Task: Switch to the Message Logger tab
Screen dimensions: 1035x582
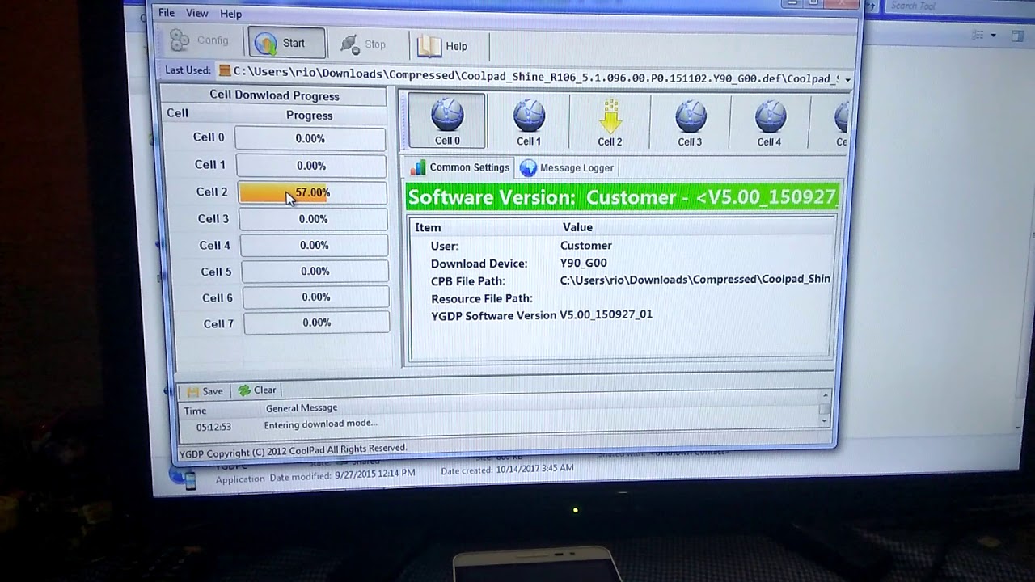Action: [567, 168]
